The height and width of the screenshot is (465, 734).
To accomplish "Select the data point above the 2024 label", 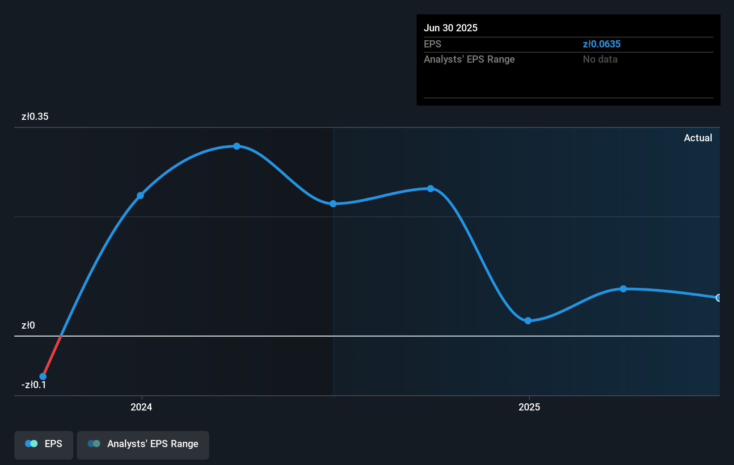I will click(x=140, y=195).
